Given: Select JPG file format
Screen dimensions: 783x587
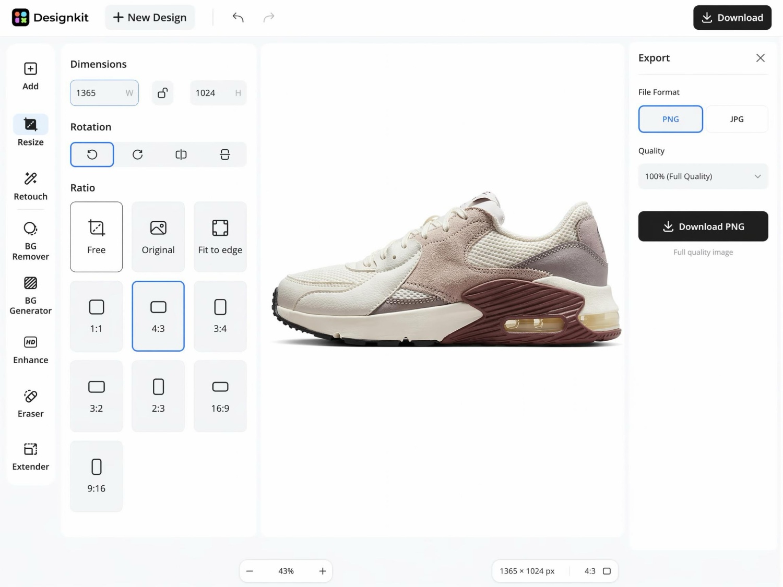Looking at the screenshot, I should pos(737,119).
